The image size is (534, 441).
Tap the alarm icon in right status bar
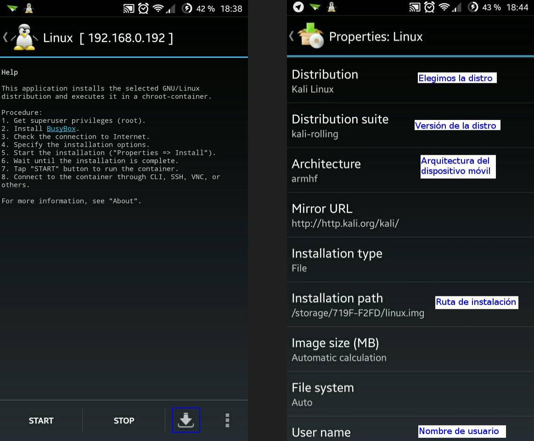429,7
